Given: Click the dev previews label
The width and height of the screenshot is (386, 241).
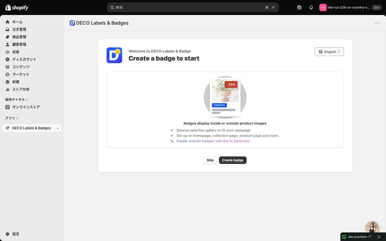Looking at the screenshot, I should point(358,237).
